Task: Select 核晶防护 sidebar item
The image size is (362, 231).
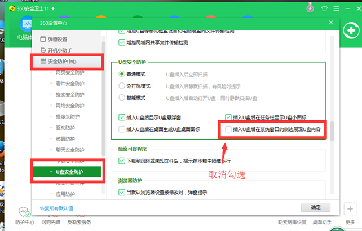Action: 65,139
